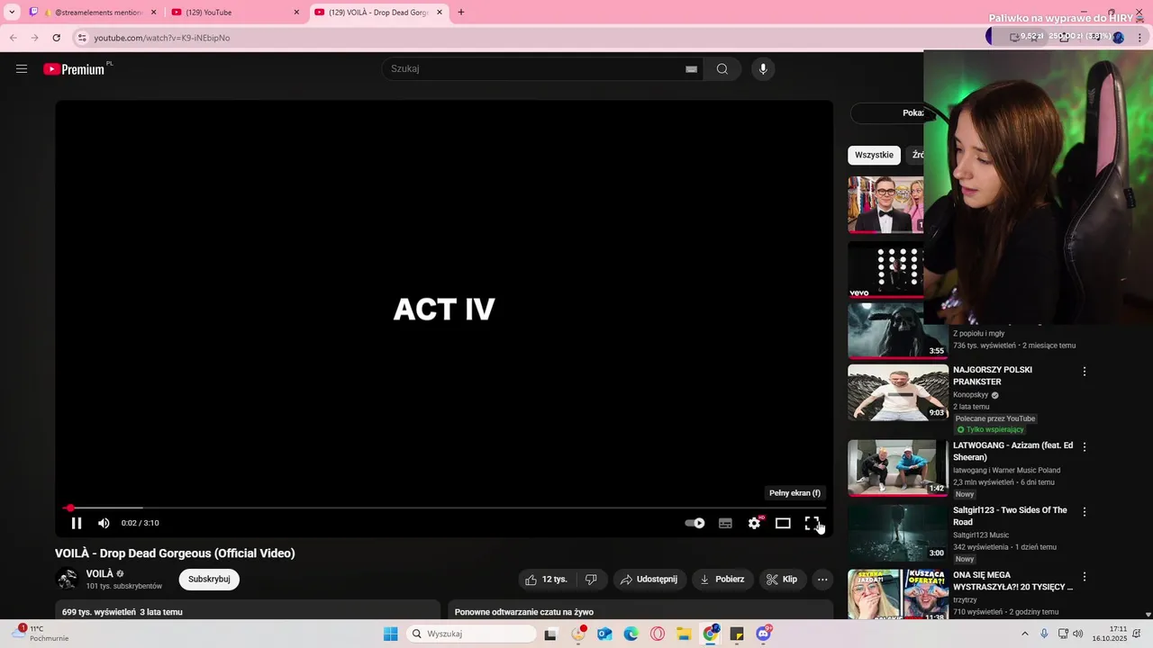Click the taskbar Wyszukaj search box
Screen dimensions: 1153x648
[470, 634]
